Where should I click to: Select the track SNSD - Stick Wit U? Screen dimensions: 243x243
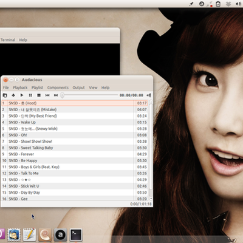[x=75, y=186]
